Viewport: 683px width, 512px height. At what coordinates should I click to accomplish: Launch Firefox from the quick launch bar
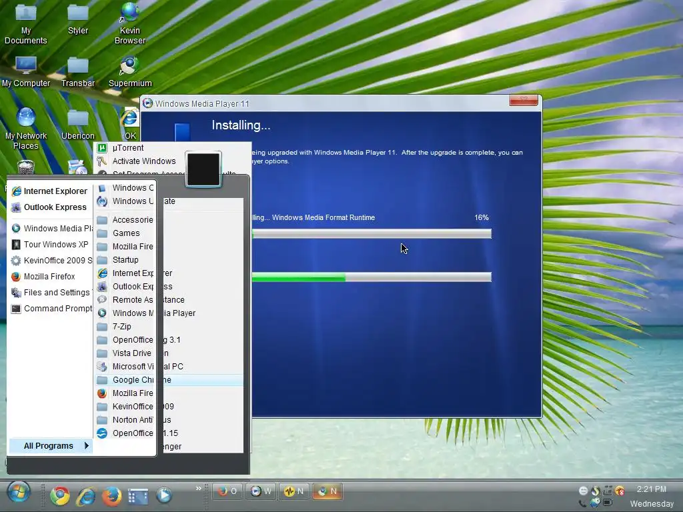111,495
